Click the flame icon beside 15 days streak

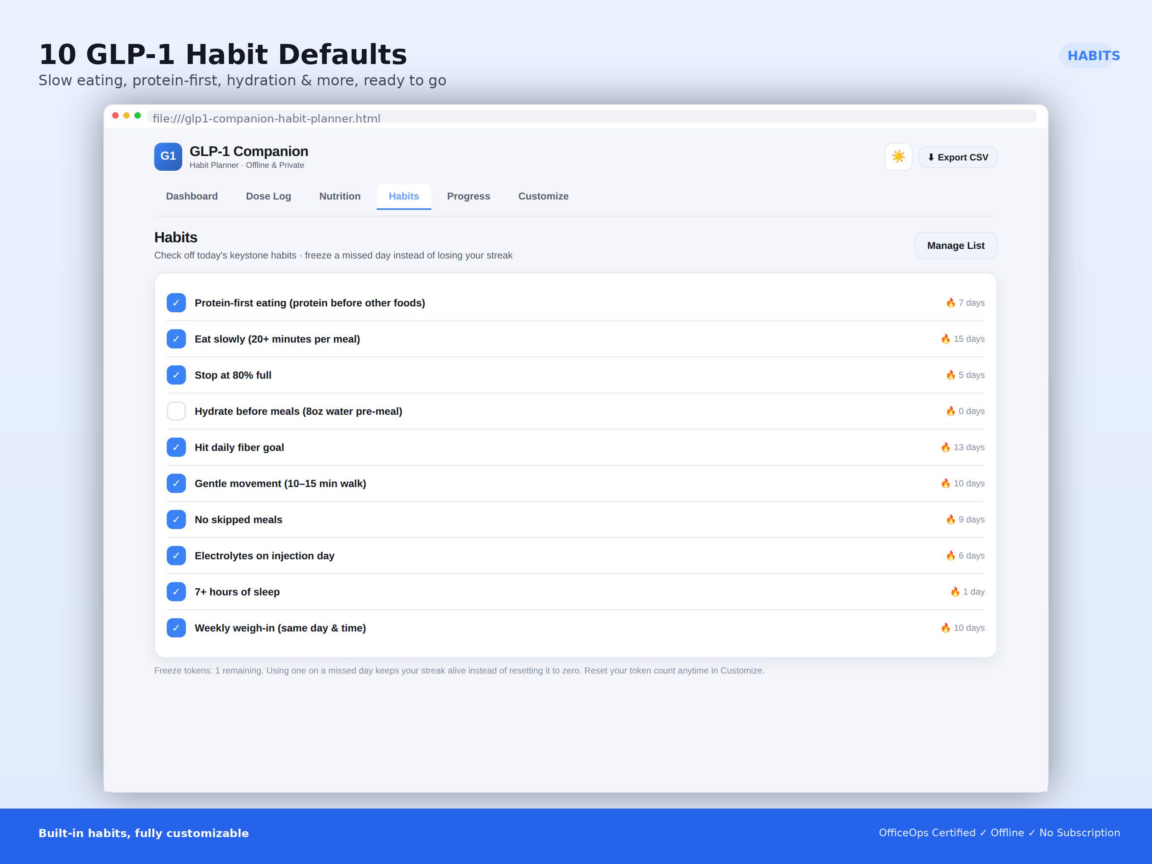click(x=946, y=338)
